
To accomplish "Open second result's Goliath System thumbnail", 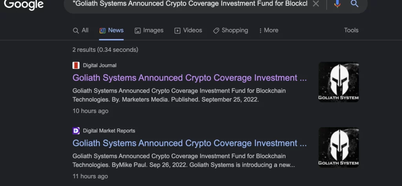I will (x=338, y=147).
